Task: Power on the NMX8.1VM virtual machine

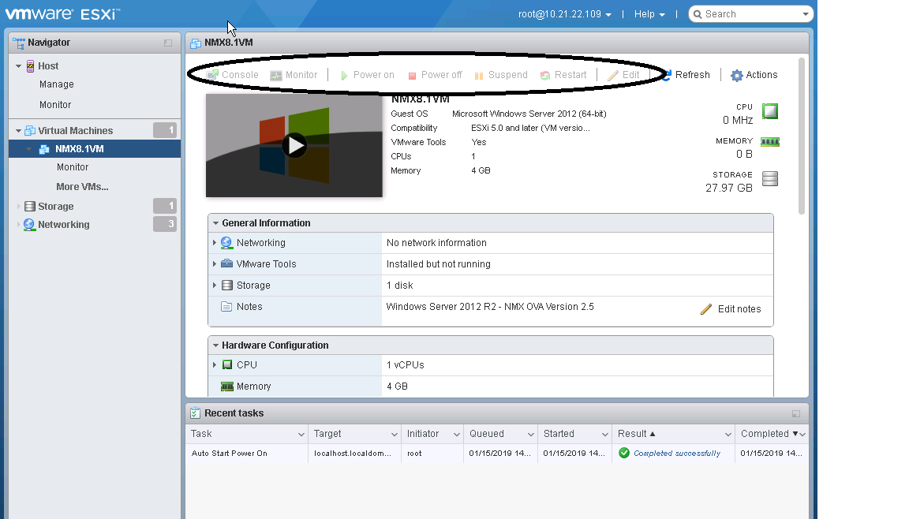Action: [x=367, y=74]
